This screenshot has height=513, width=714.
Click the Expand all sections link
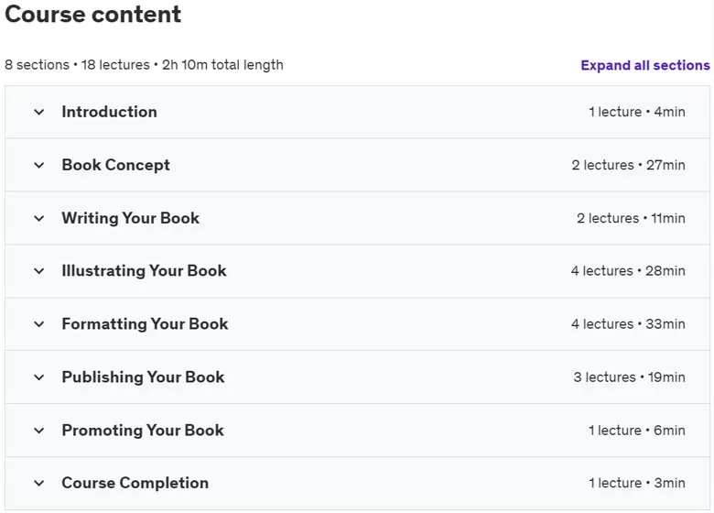click(x=645, y=65)
